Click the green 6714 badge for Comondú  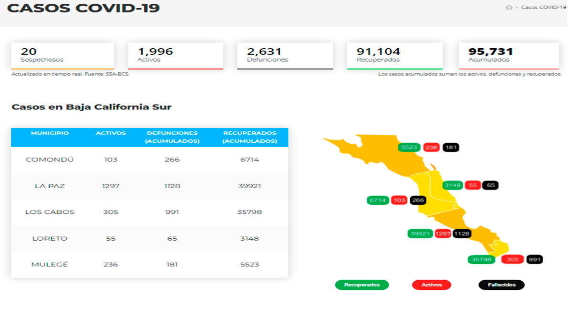[377, 200]
